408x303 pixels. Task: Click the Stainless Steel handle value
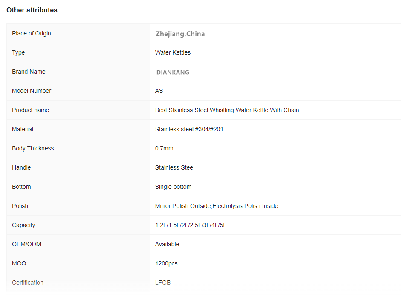pyautogui.click(x=175, y=167)
